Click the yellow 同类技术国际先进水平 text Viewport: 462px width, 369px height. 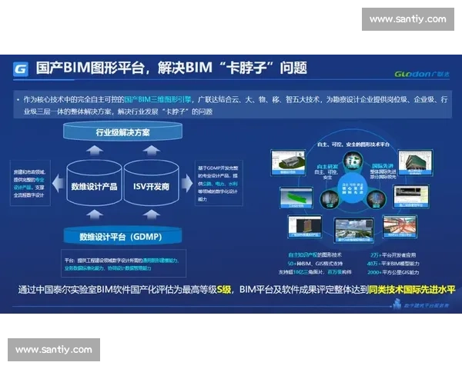(x=412, y=290)
